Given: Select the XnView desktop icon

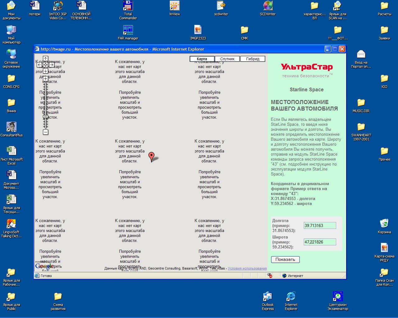Looking at the screenshot, I should pos(174,8).
